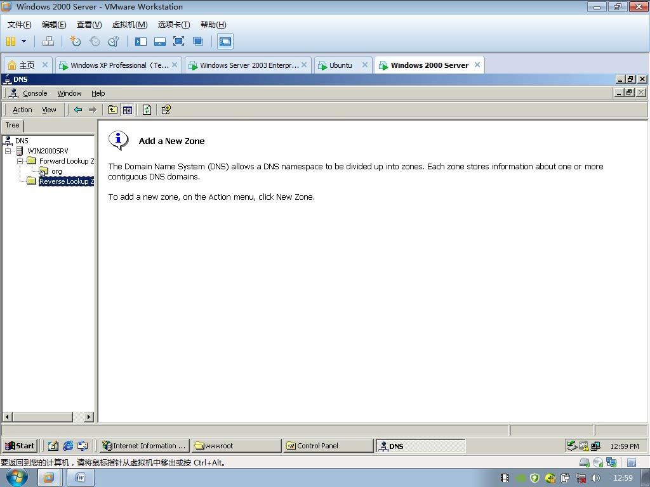Click the VMware CD/DVD status icon
Screen dimensions: 650x487
[598, 462]
